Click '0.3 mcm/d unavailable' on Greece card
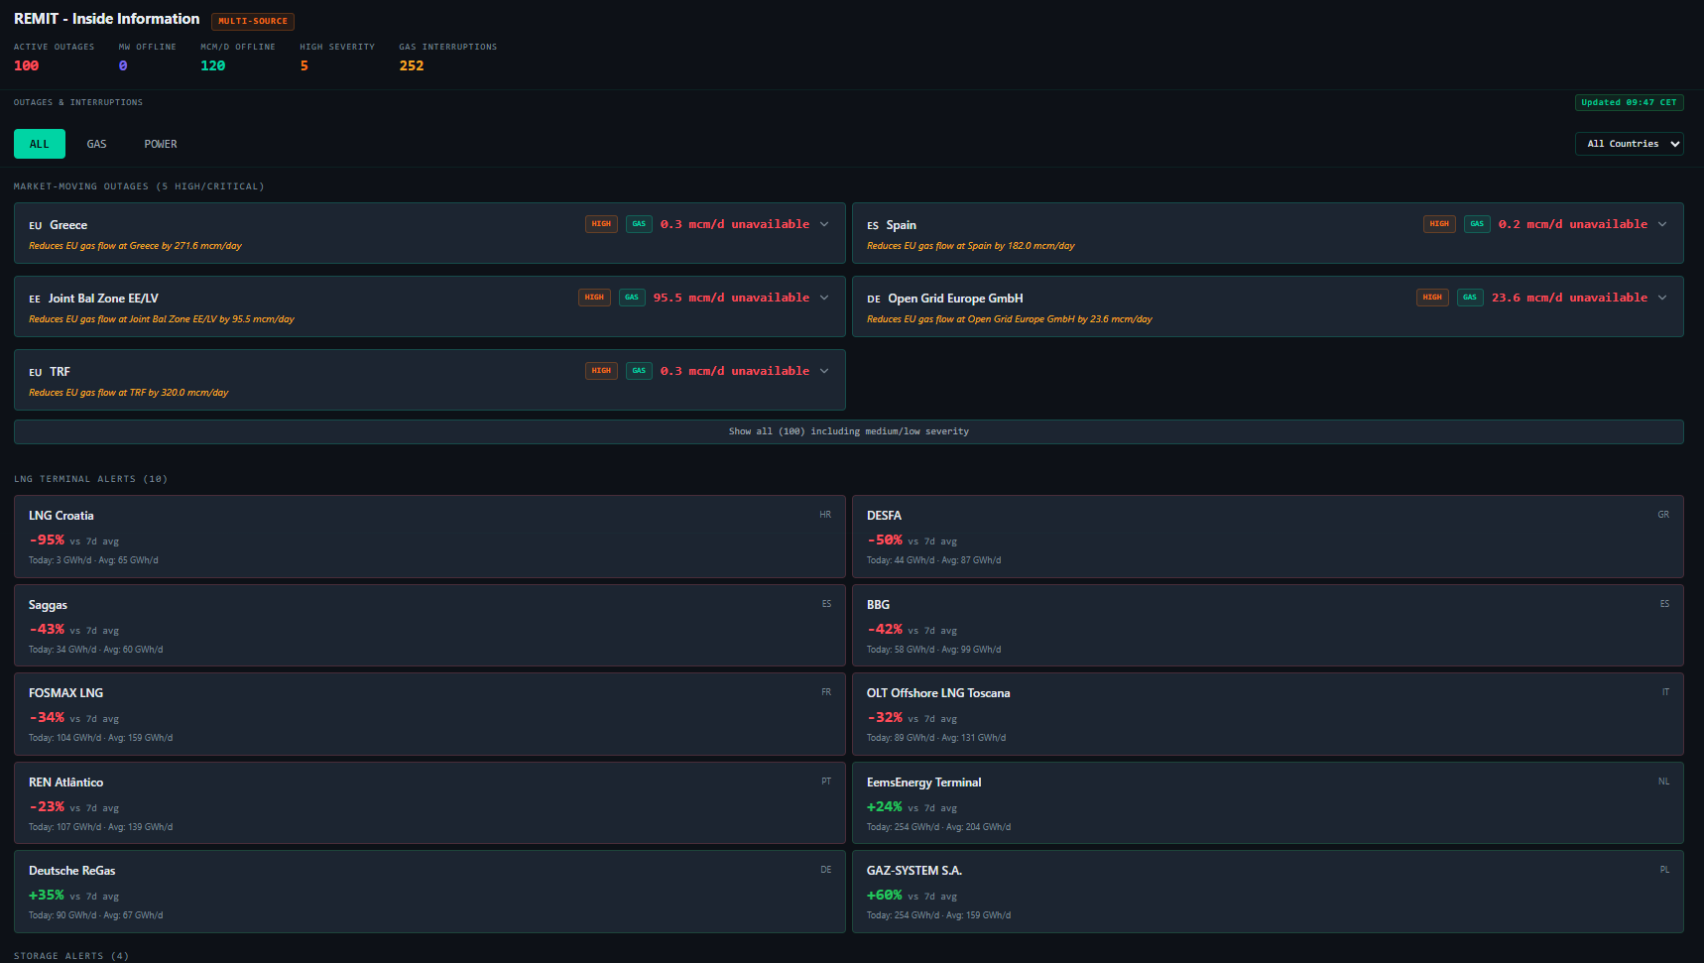1704x963 pixels. [x=735, y=224]
